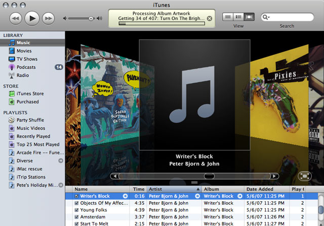This screenshot has height=226, width=324.
Task: Switch to Cover Flow view
Action: [249, 17]
